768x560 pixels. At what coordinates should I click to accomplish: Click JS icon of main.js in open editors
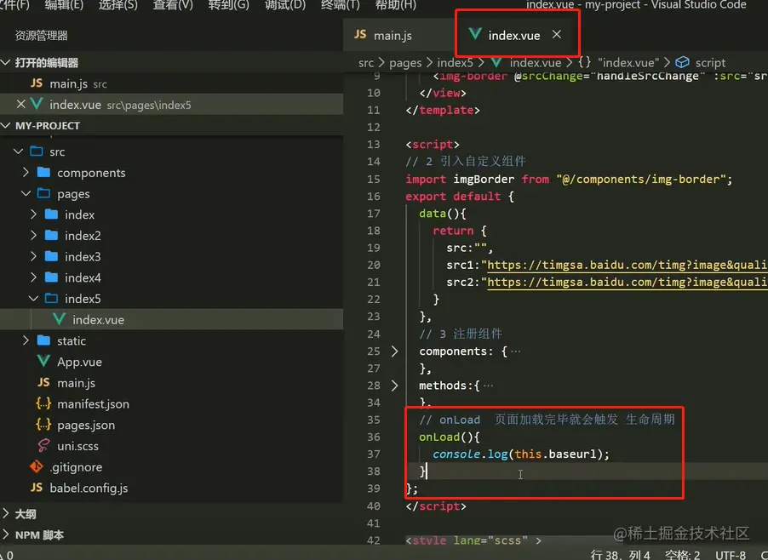(37, 83)
